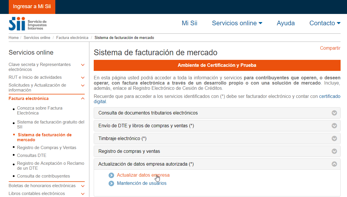347x197 pixels.
Task: Click arrow icon beside Actualizar datos empresa
Action: 111,175
